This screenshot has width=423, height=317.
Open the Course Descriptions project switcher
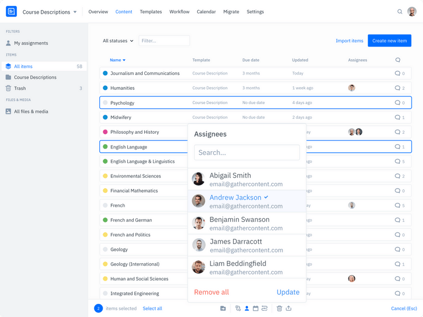point(50,11)
